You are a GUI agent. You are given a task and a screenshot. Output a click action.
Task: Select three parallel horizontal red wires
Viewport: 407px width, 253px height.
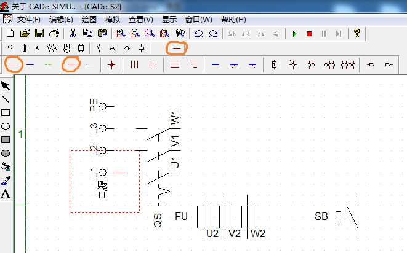coord(175,64)
